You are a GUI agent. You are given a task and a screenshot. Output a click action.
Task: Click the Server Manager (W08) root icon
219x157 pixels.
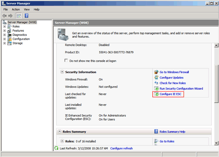(x=4, y=22)
